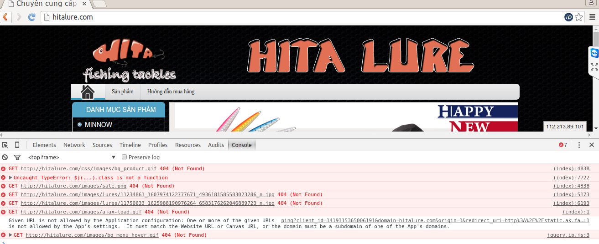This screenshot has height=244, width=599.
Task: Click the HITA fishing tackles logo
Action: coord(129,60)
